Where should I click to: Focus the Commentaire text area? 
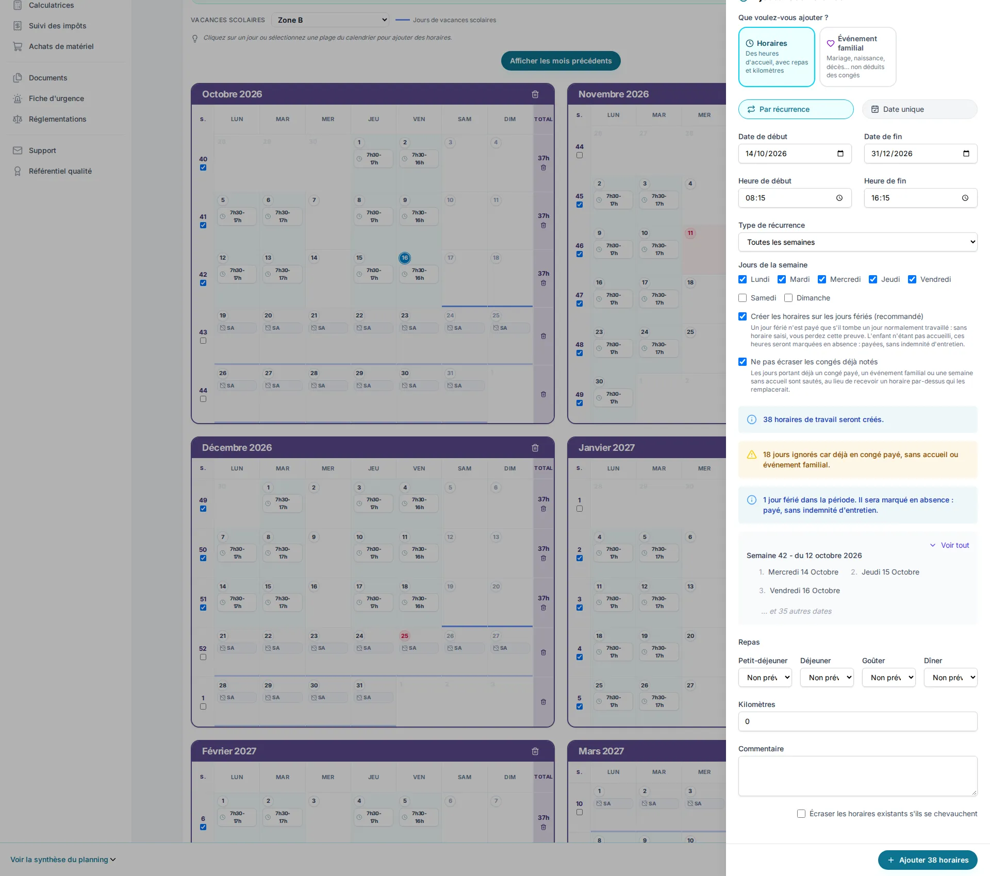857,776
